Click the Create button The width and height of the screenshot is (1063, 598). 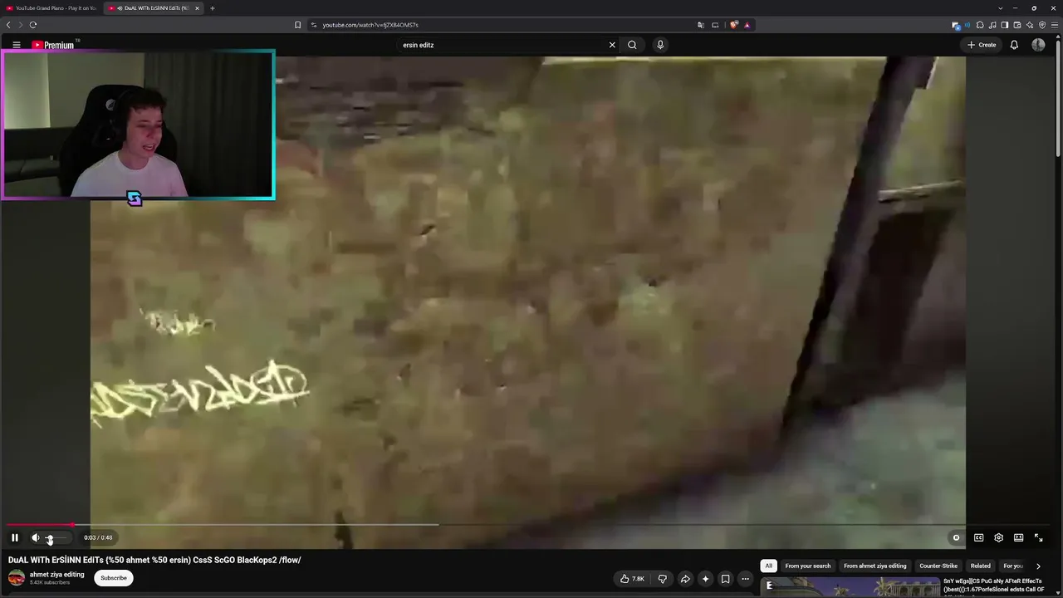(982, 45)
